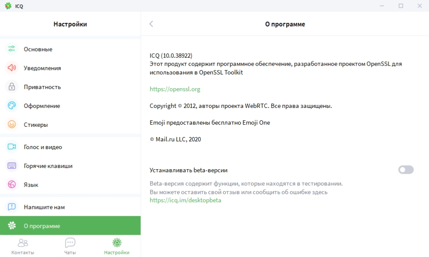The height and width of the screenshot is (257, 429).
Task: Open Напишите нам label
Action: click(x=44, y=207)
